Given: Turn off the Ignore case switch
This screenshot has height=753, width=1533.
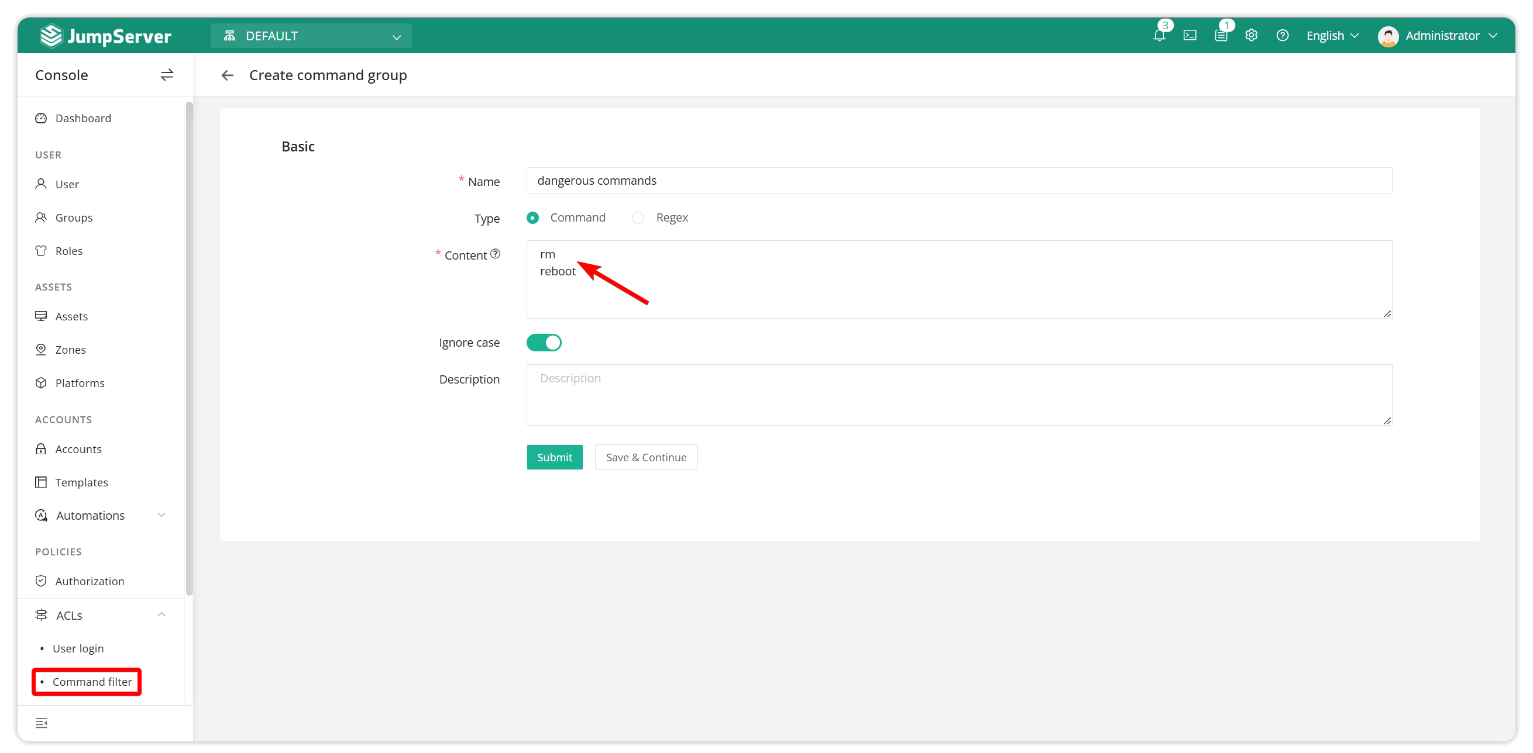Looking at the screenshot, I should click(544, 343).
